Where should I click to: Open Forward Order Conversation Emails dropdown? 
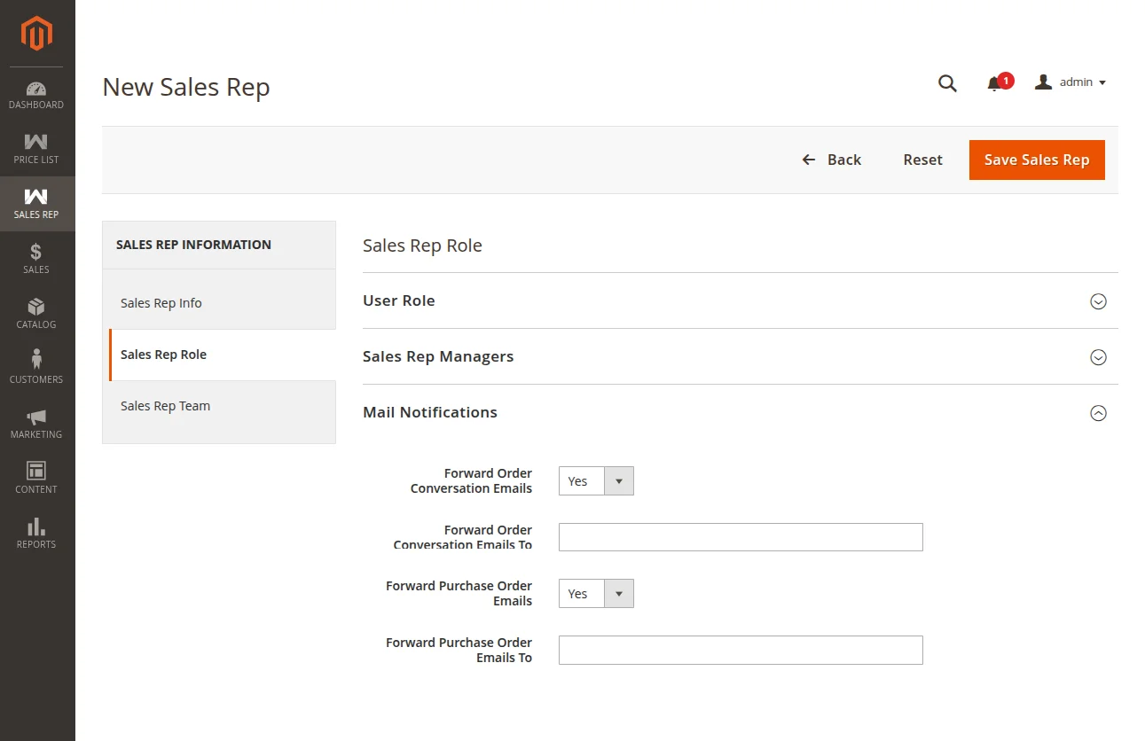tap(596, 481)
